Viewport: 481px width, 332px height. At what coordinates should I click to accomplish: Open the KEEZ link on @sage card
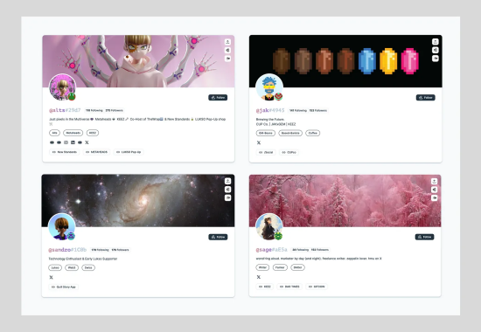tap(265, 287)
